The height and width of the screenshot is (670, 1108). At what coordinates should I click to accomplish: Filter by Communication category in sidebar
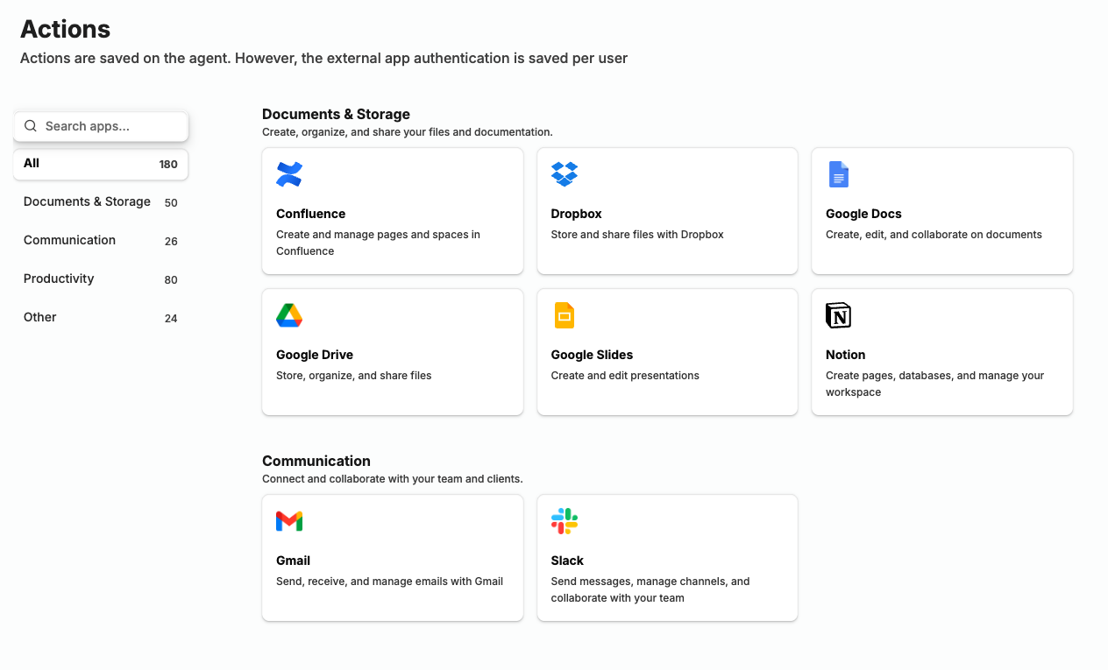click(70, 240)
